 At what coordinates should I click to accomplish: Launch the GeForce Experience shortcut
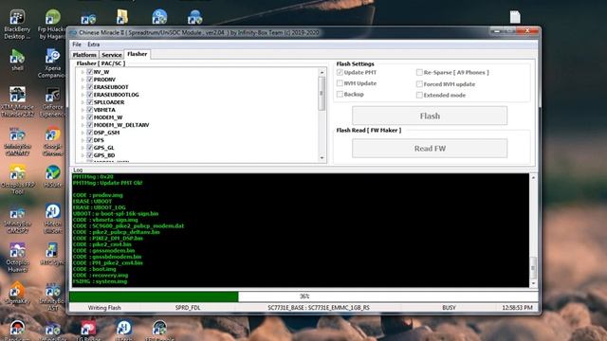[x=52, y=101]
